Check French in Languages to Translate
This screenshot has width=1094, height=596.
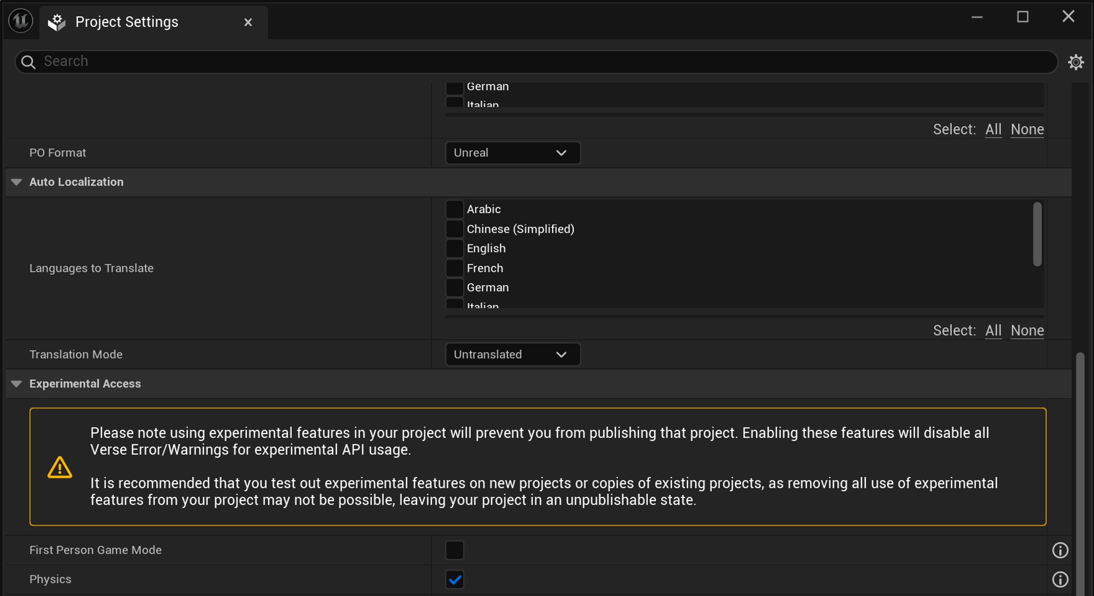tap(454, 268)
